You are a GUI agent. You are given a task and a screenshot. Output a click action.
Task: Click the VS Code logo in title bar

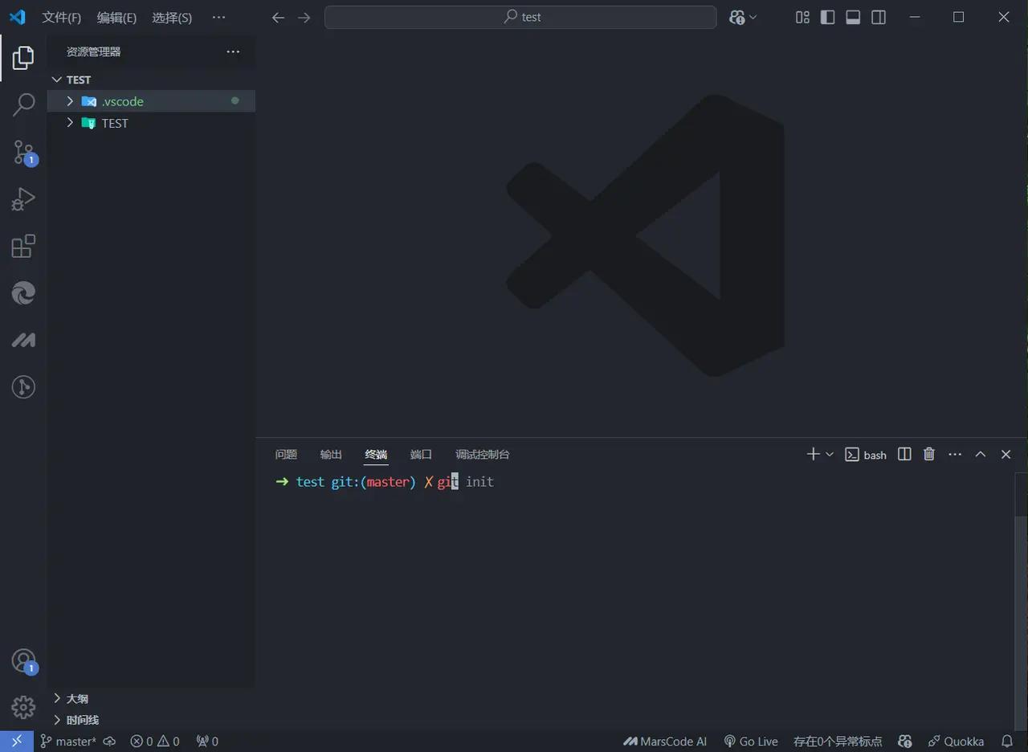pos(17,17)
